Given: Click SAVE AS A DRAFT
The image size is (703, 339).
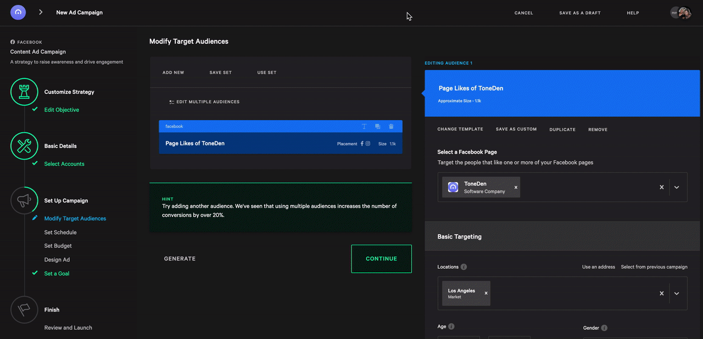Looking at the screenshot, I should [580, 13].
